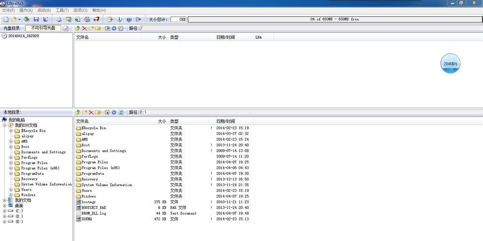Click the 650MB disc capacity progress bar
The image size is (483, 241).
pyautogui.click(x=334, y=19)
